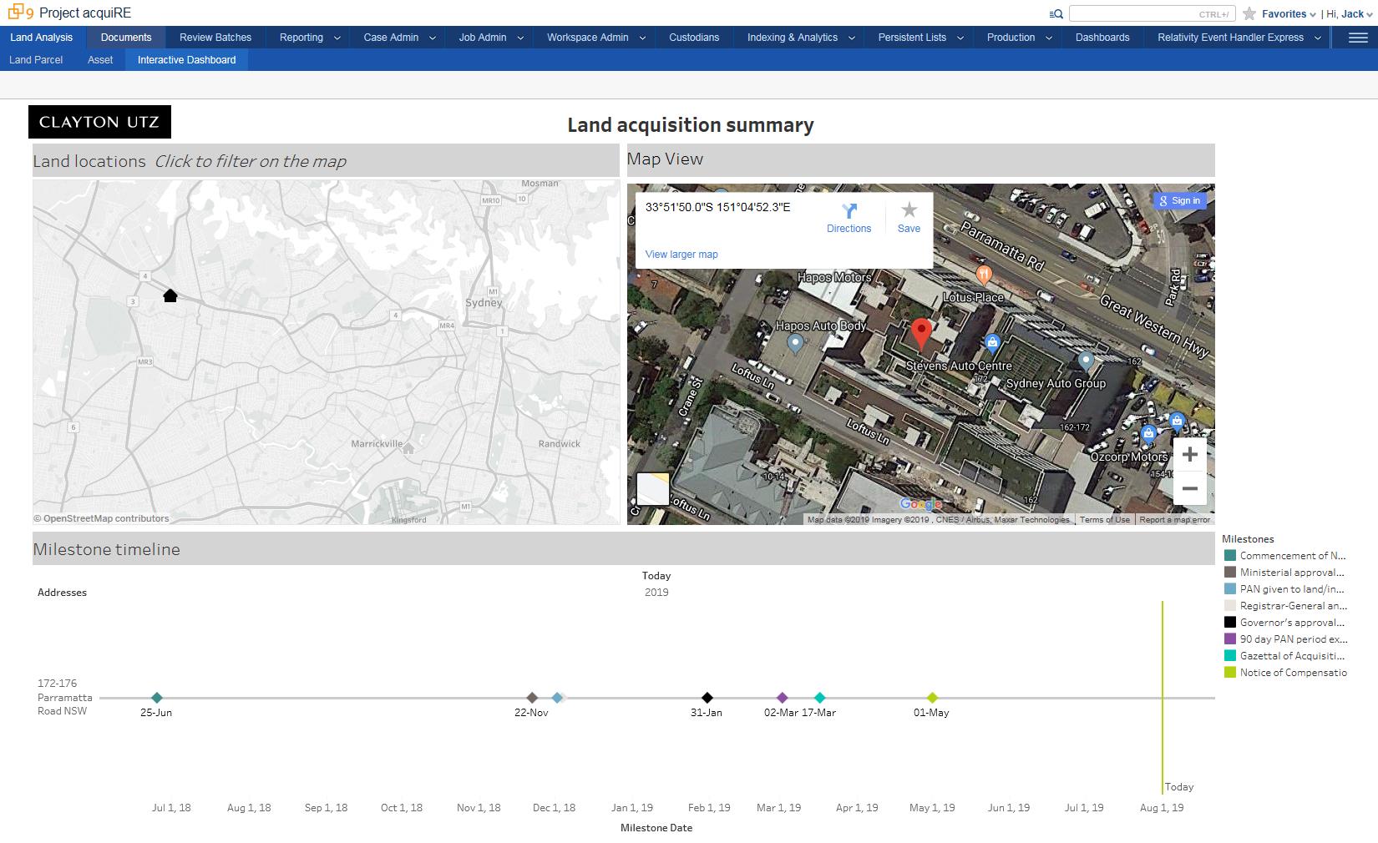Expand the Workspace Admin dropdown arrow
1378x843 pixels.
click(642, 38)
